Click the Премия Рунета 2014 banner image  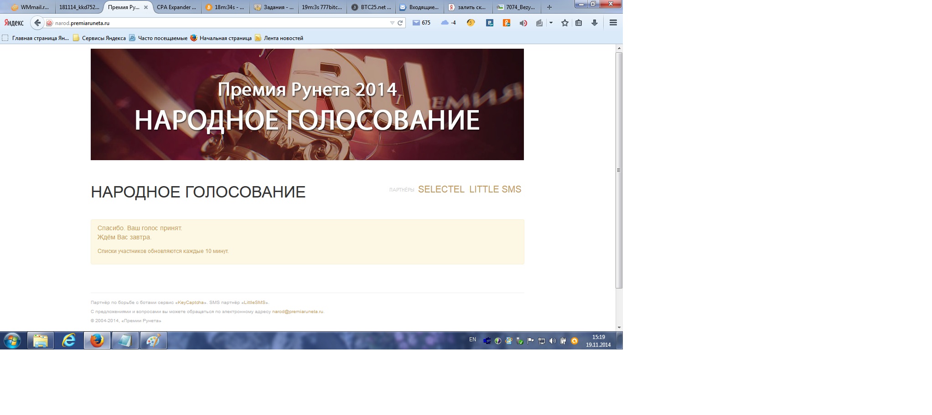click(x=307, y=104)
